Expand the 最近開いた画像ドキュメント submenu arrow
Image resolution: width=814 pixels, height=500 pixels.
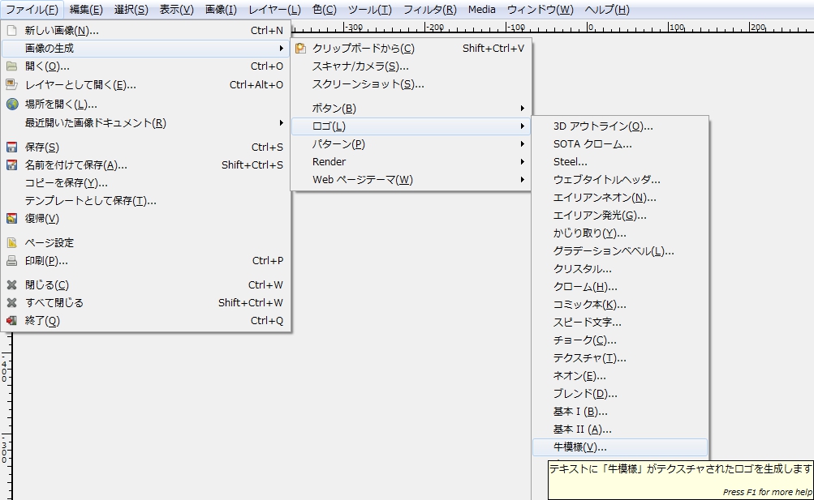(281, 123)
